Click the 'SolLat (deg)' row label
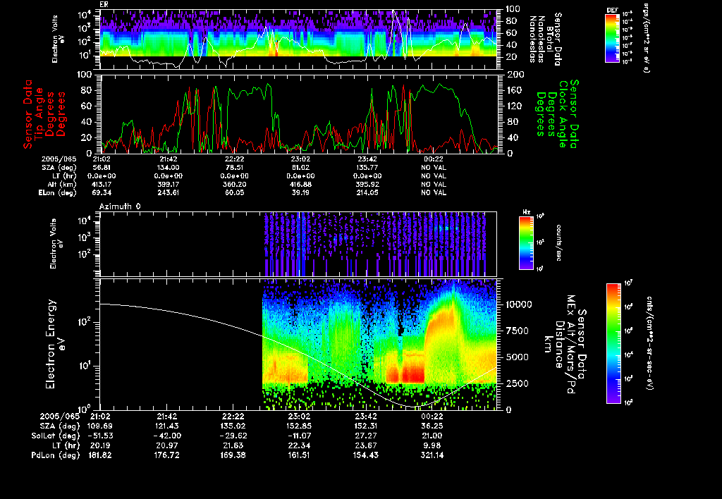This screenshot has height=499, width=722. (55, 436)
